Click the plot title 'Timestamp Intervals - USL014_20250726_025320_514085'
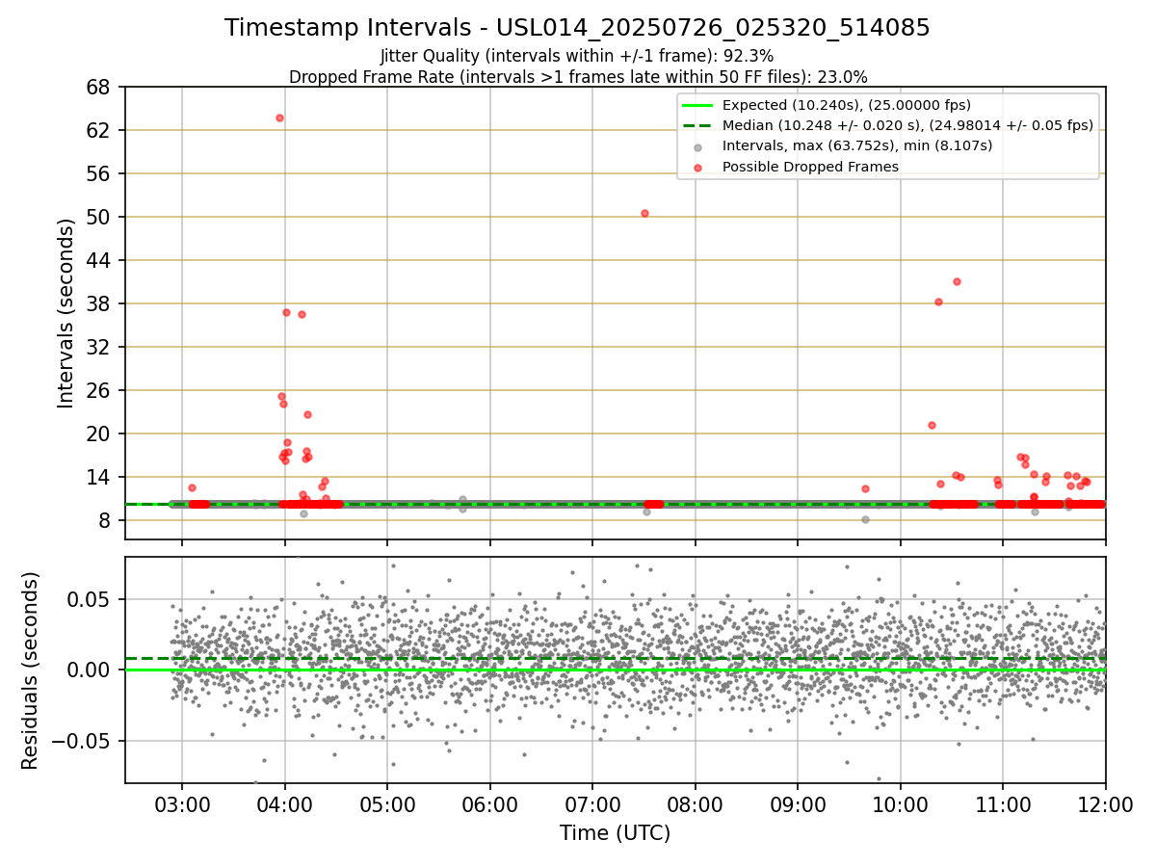1156x867 pixels. click(x=577, y=28)
